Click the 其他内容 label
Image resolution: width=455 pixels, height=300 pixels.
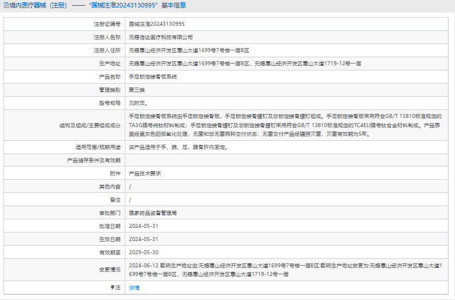[110, 187]
